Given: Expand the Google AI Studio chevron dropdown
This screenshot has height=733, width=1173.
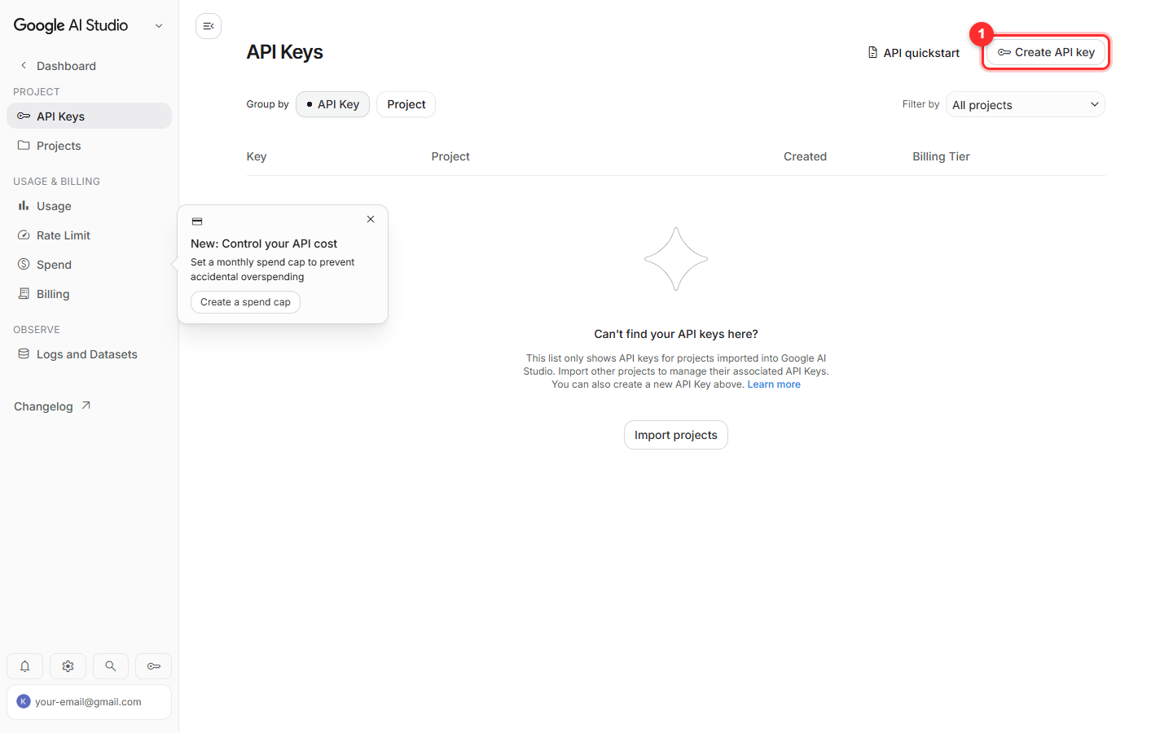Looking at the screenshot, I should click(x=159, y=26).
